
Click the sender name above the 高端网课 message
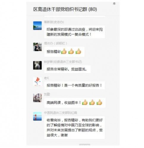pos(47,94)
